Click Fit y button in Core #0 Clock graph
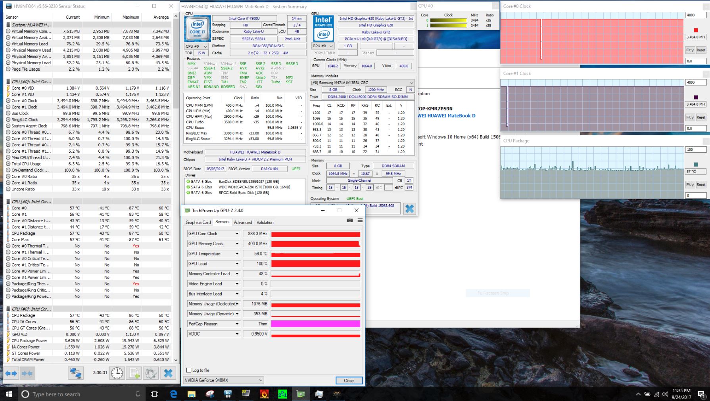 (x=690, y=50)
